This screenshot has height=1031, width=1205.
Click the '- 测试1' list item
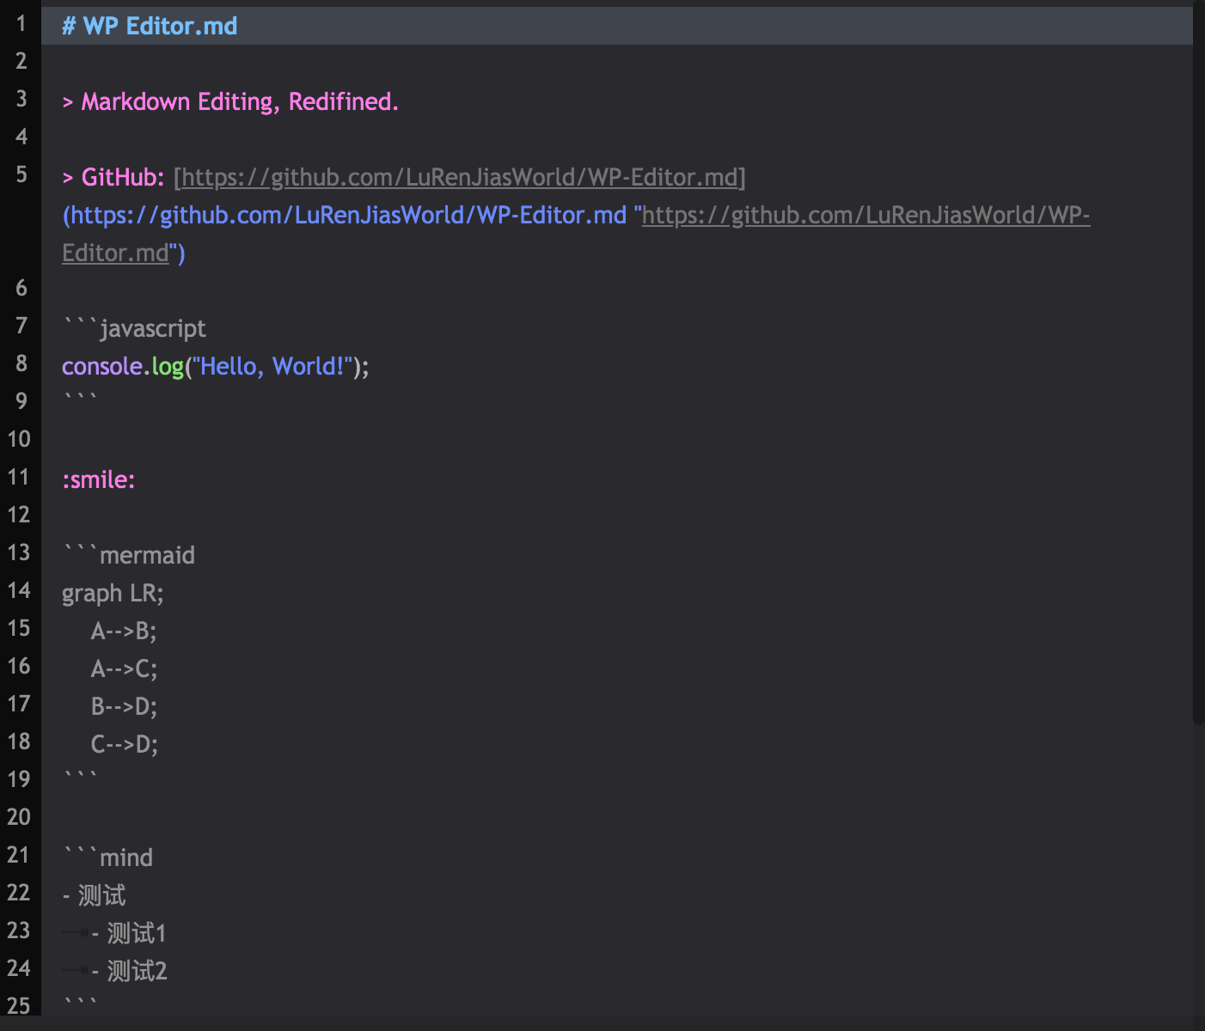[x=129, y=933]
